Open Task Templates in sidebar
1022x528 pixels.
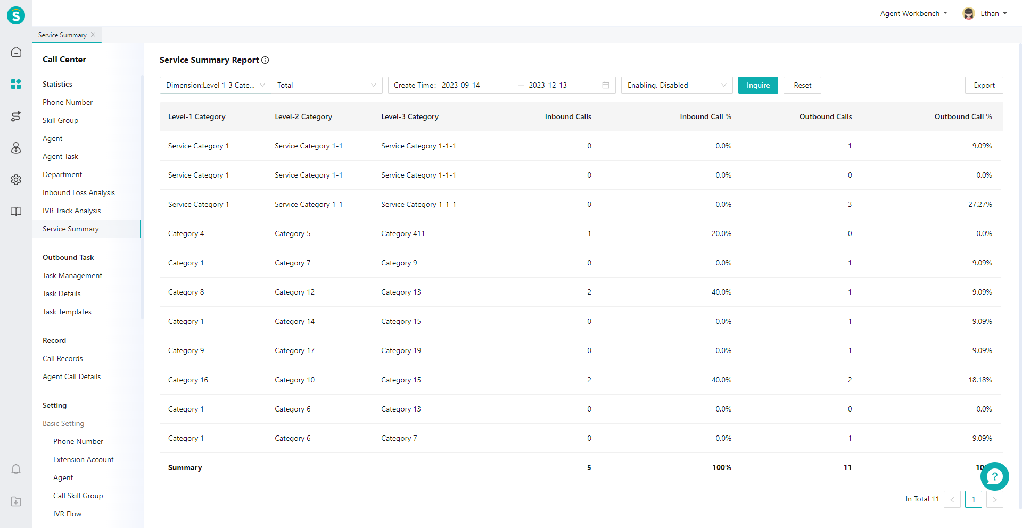(x=67, y=312)
